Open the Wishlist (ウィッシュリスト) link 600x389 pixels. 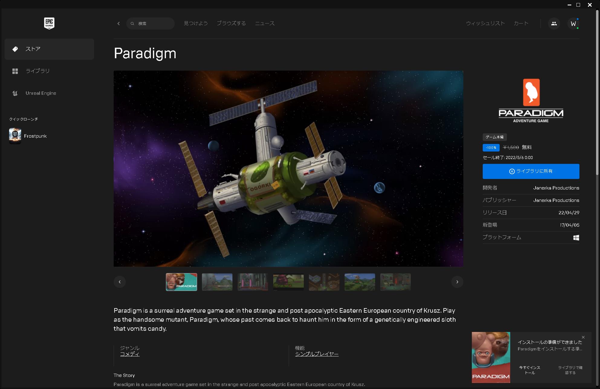(x=485, y=23)
